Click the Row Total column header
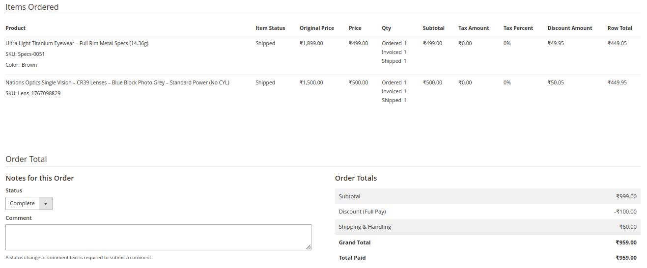Image resolution: width=647 pixels, height=268 pixels. pyautogui.click(x=620, y=28)
